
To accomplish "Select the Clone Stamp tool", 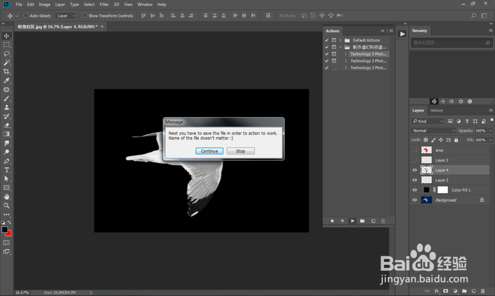I will tap(6, 107).
